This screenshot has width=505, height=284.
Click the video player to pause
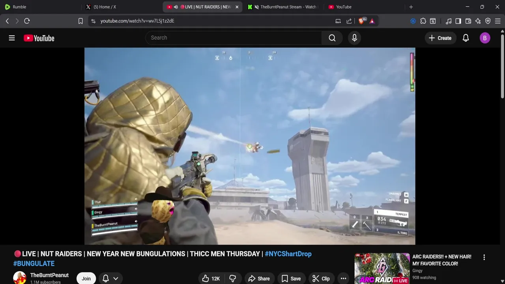coord(250,146)
